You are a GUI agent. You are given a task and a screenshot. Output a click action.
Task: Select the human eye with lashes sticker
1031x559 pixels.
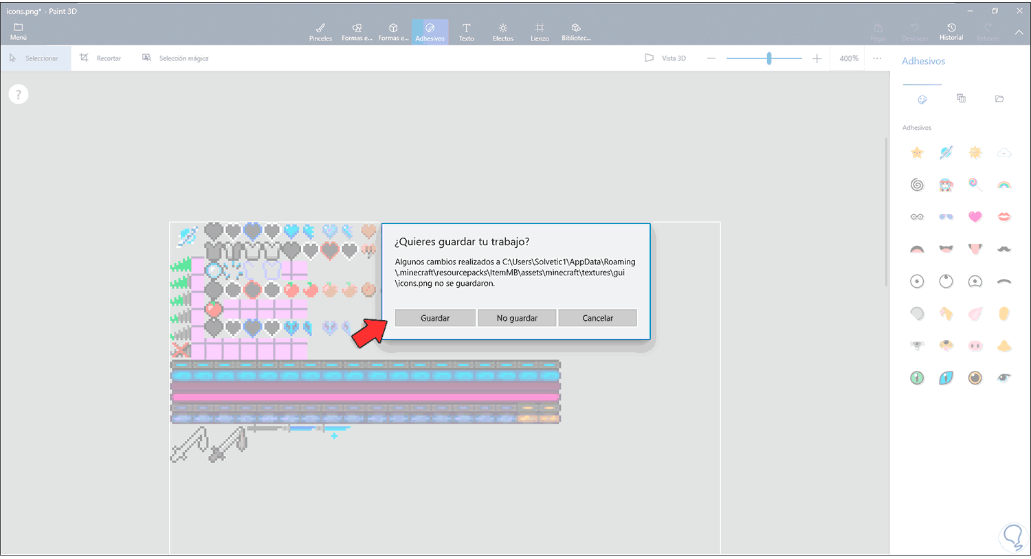click(1004, 378)
